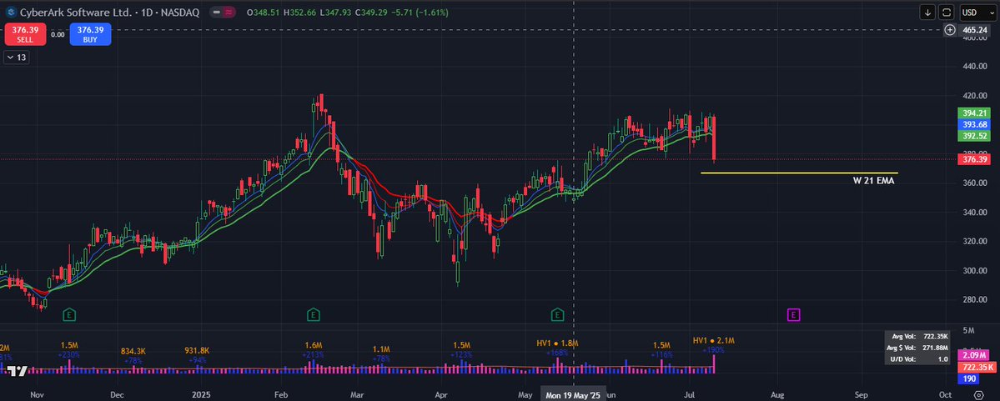Click the red 376.39 last price label
Screen dimensions: 1000x401
(973, 159)
